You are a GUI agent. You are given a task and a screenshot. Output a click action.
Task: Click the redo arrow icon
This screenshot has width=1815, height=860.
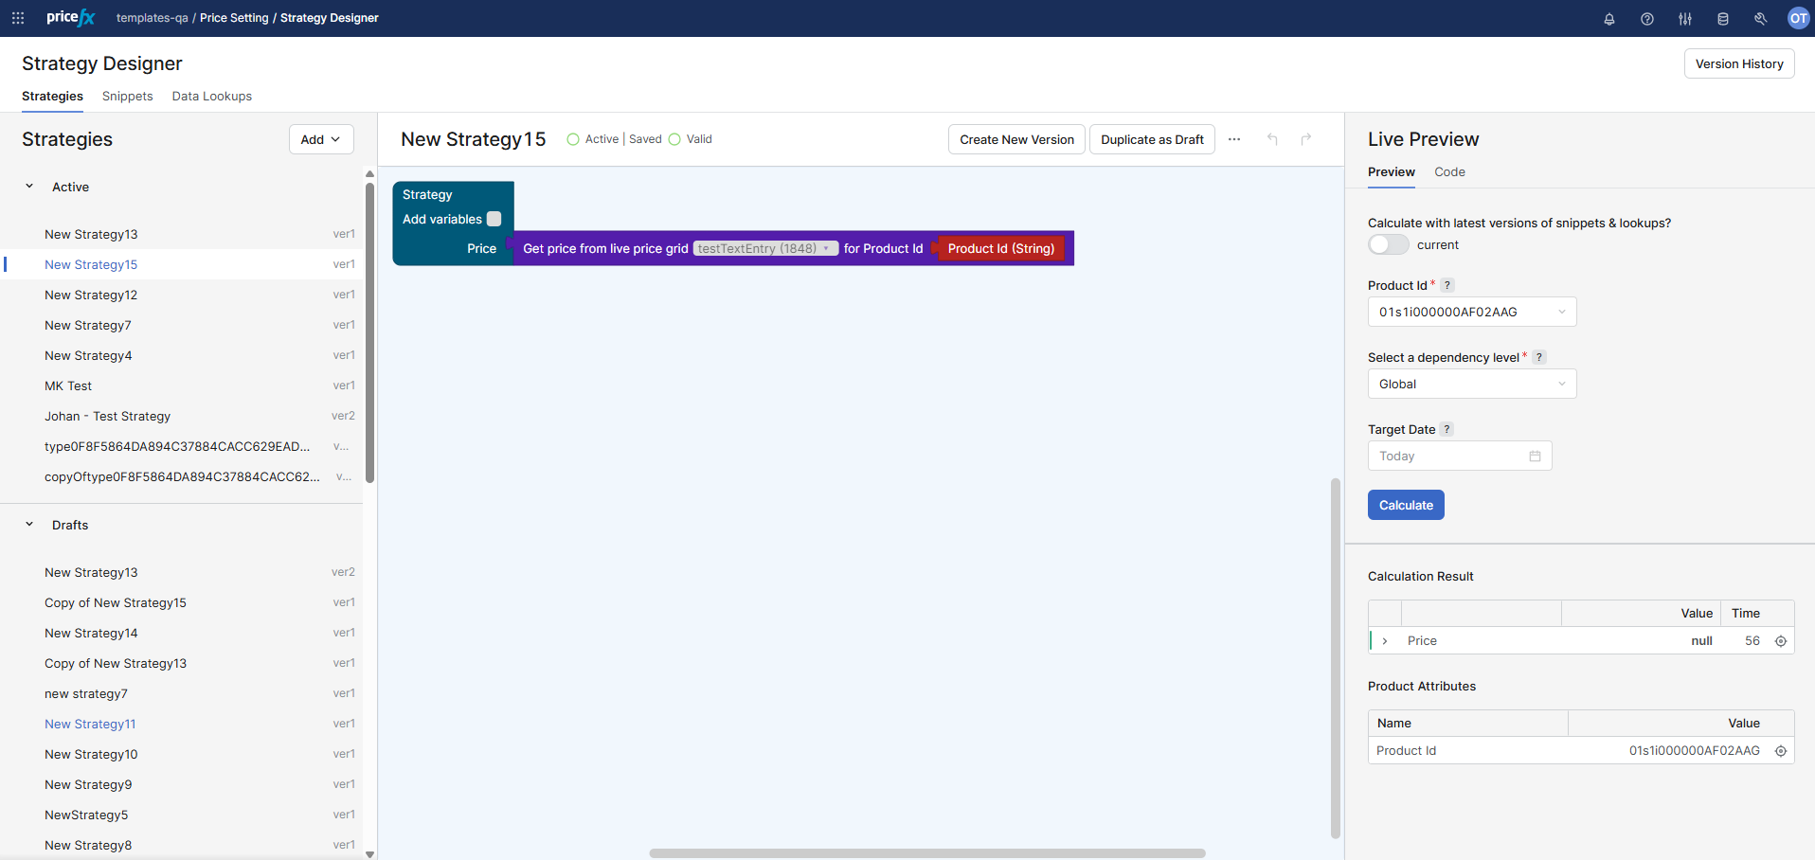(x=1305, y=139)
